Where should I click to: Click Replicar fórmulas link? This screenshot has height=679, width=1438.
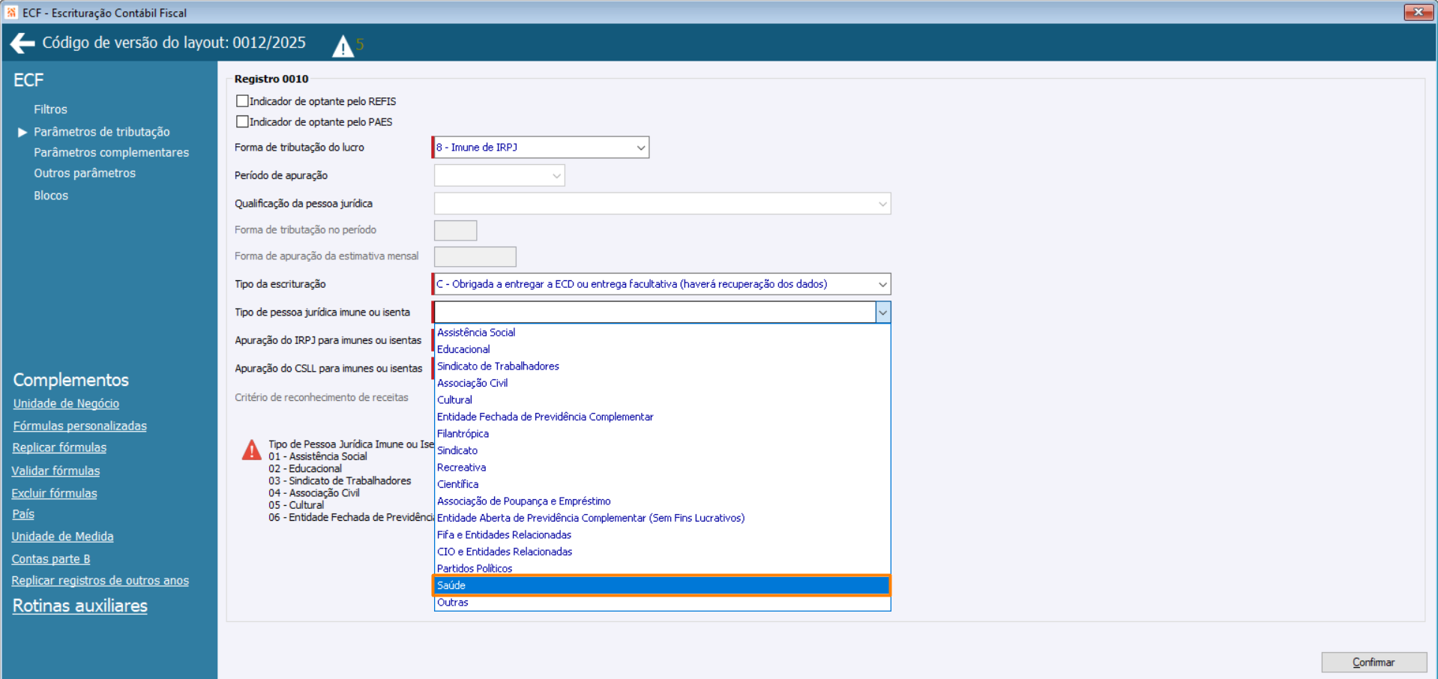point(59,447)
